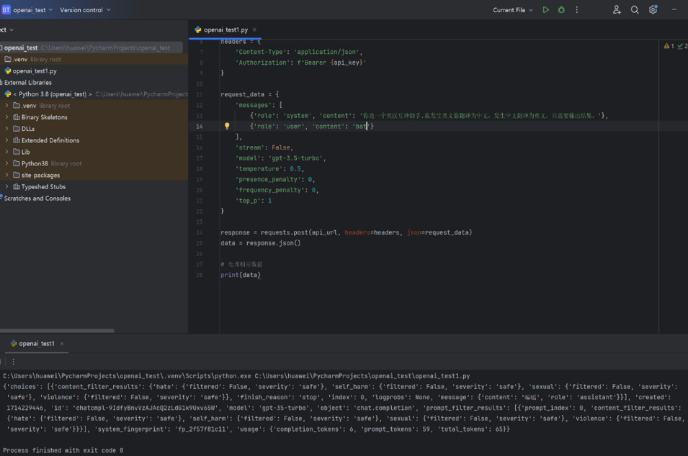Click the 'print(data)' code line
The height and width of the screenshot is (456, 688).
point(241,275)
